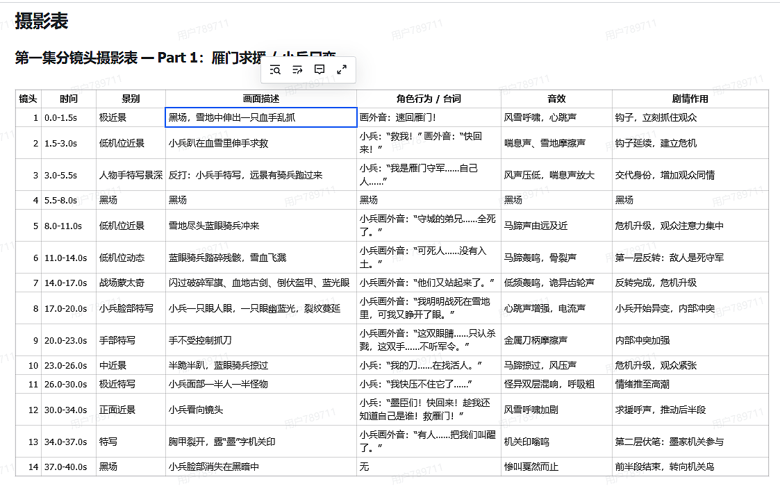Click cell '前半段结束，转向机关鸟'
This screenshot has width=780, height=486.
690,467
